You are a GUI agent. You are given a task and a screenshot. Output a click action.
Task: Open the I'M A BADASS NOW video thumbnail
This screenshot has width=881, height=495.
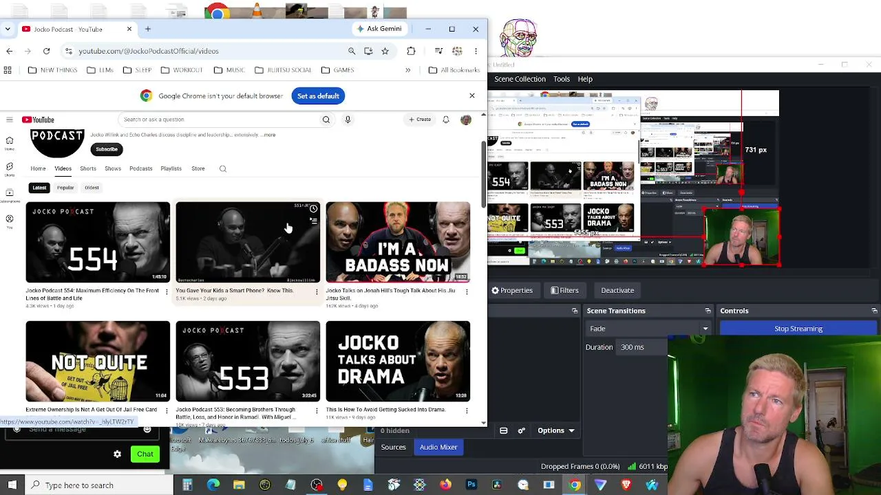398,242
